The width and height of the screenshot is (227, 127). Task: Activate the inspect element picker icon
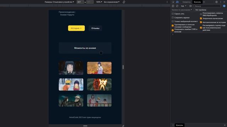173,2
